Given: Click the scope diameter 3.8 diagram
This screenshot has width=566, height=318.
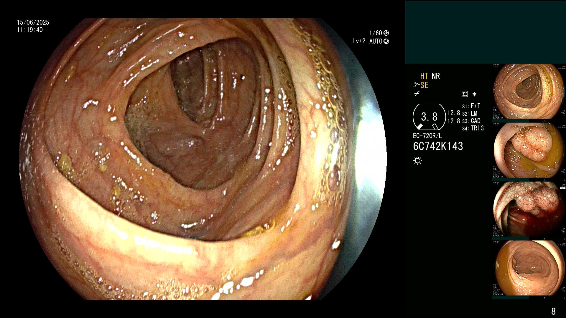Looking at the screenshot, I should click(429, 117).
